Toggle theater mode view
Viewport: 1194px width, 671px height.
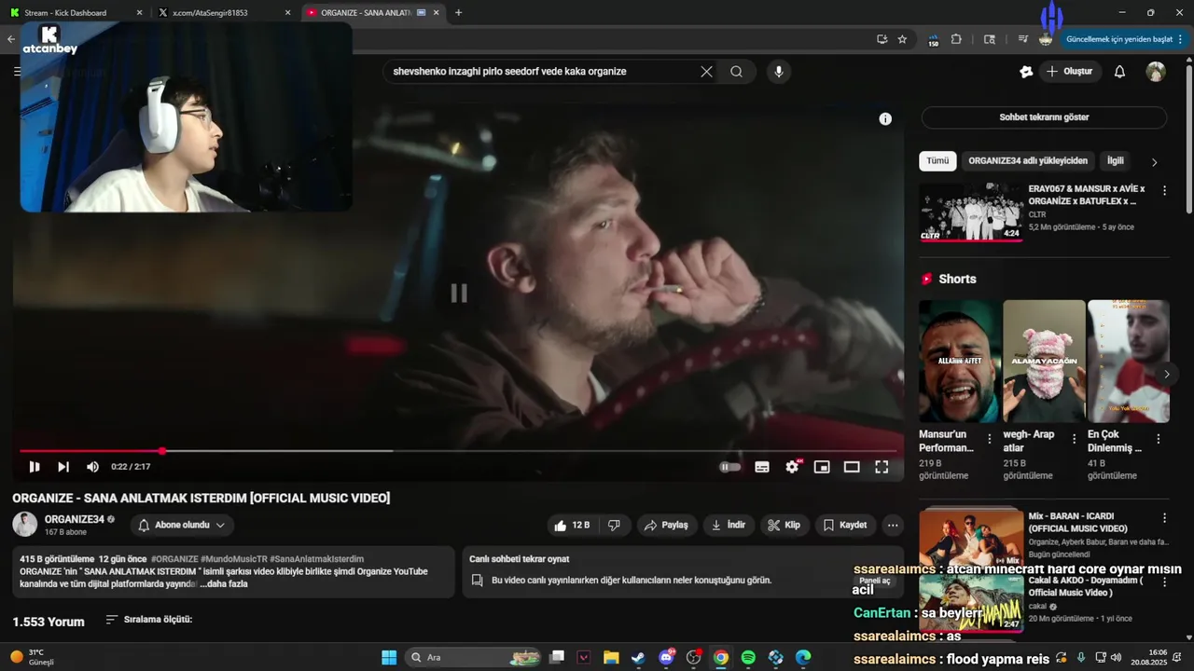[x=852, y=467]
